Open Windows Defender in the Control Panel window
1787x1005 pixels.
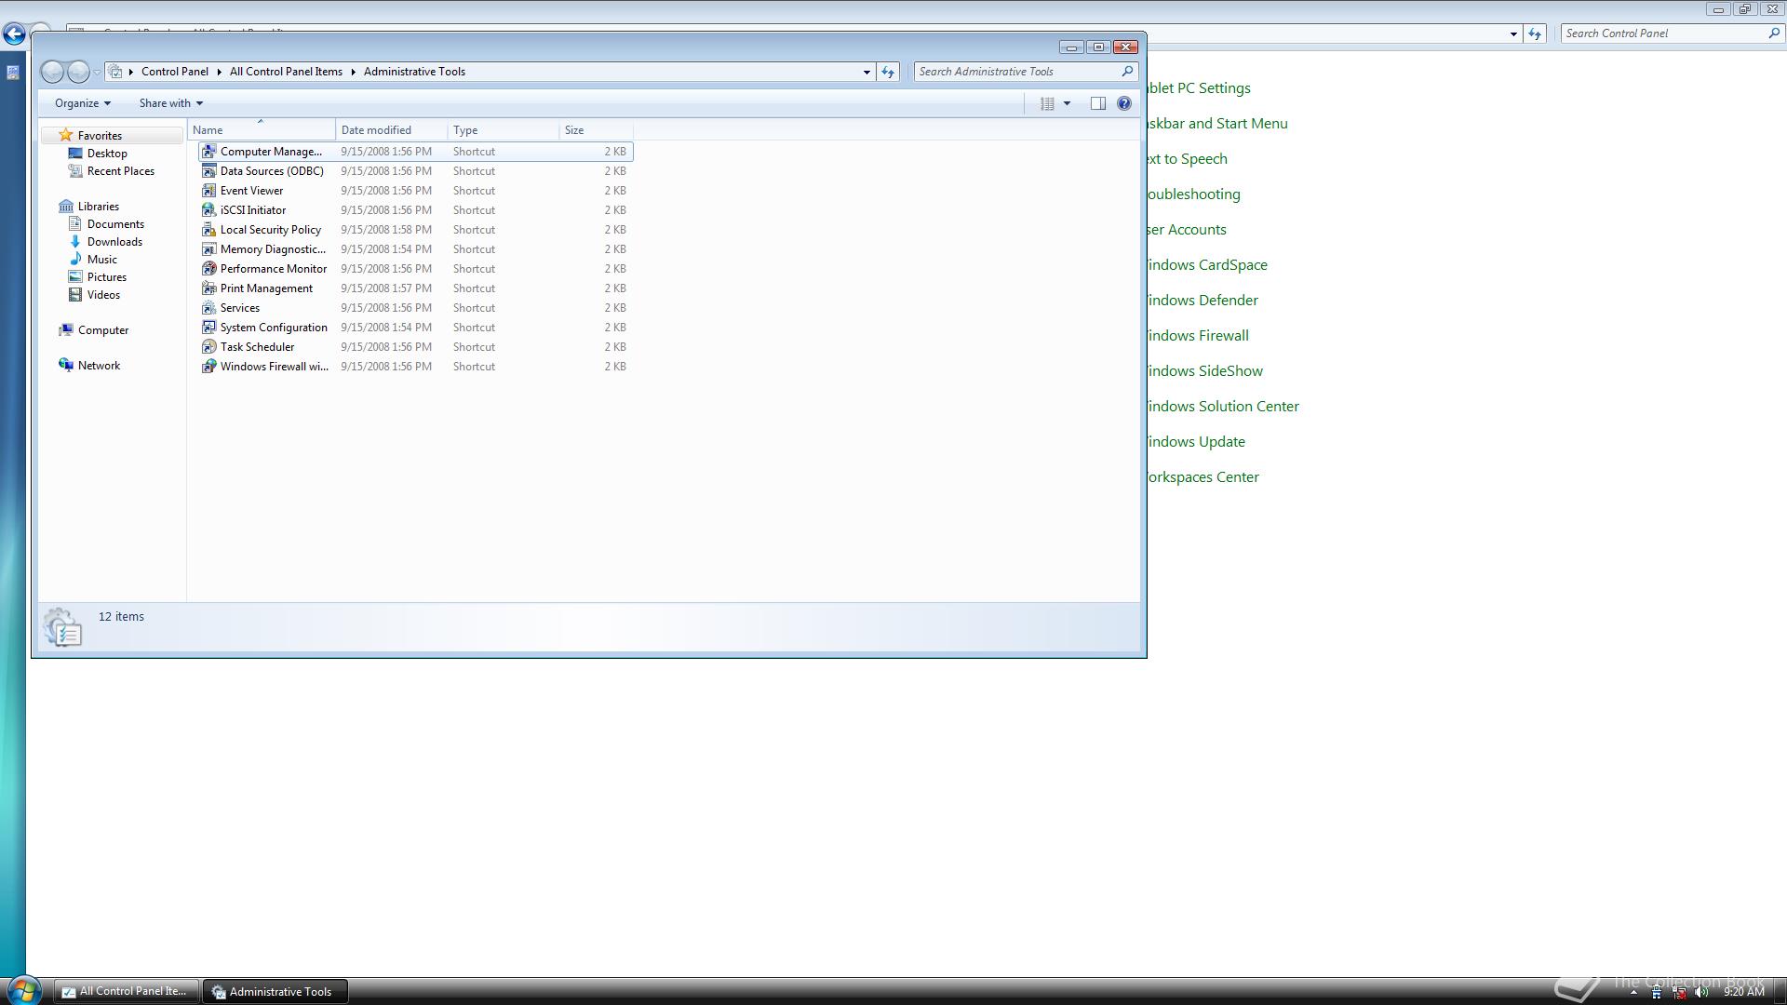[x=1203, y=301]
